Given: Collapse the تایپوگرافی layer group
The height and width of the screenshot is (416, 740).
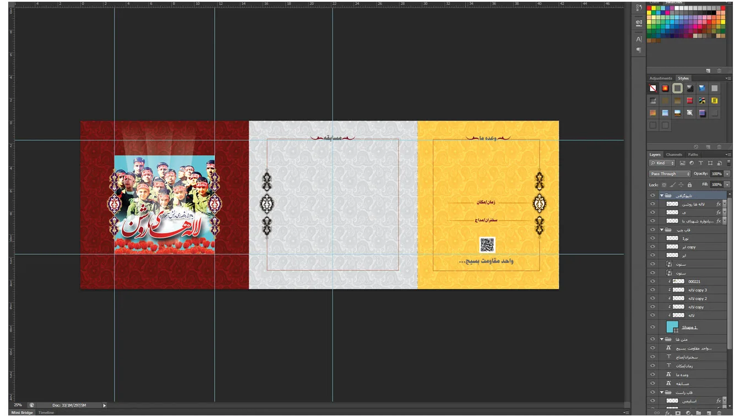Looking at the screenshot, I should click(662, 195).
